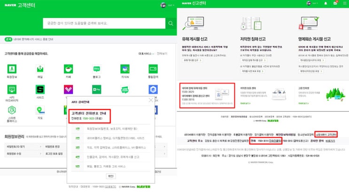Click 네이버페이 이용약관 footer link
Viewport: 349px width, 192px height.
pyautogui.click(x=194, y=135)
